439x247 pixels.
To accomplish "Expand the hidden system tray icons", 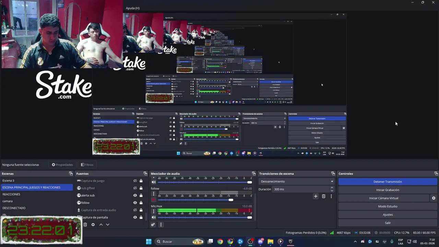I will pyautogui.click(x=355, y=242).
